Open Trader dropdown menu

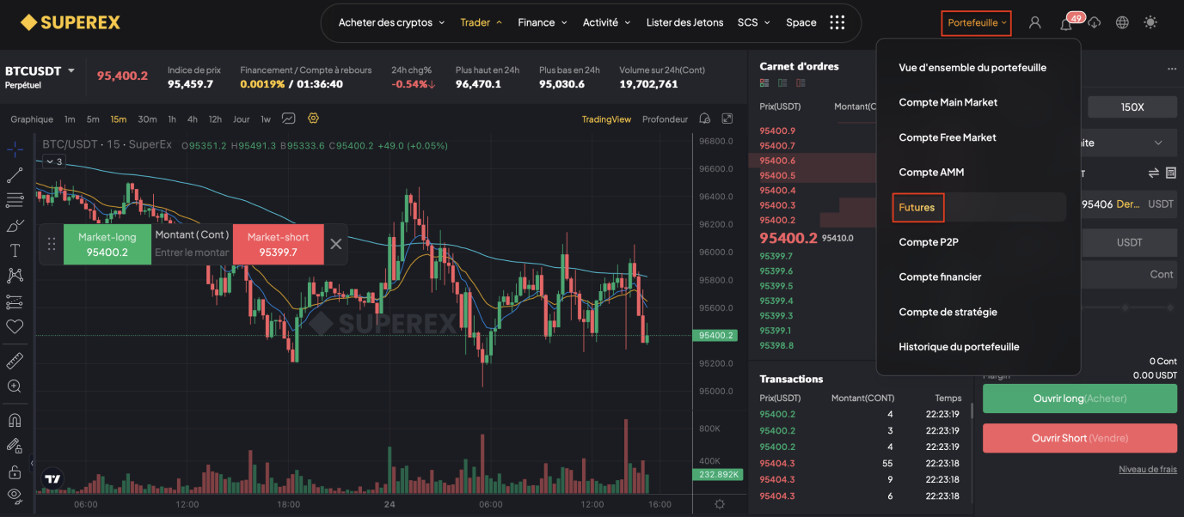click(482, 22)
